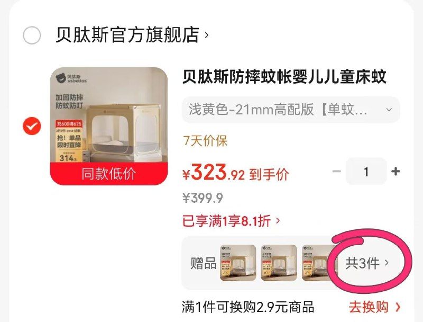Open the third gift thumbnail
Screen dimensions: 423x322
[x=318, y=263]
